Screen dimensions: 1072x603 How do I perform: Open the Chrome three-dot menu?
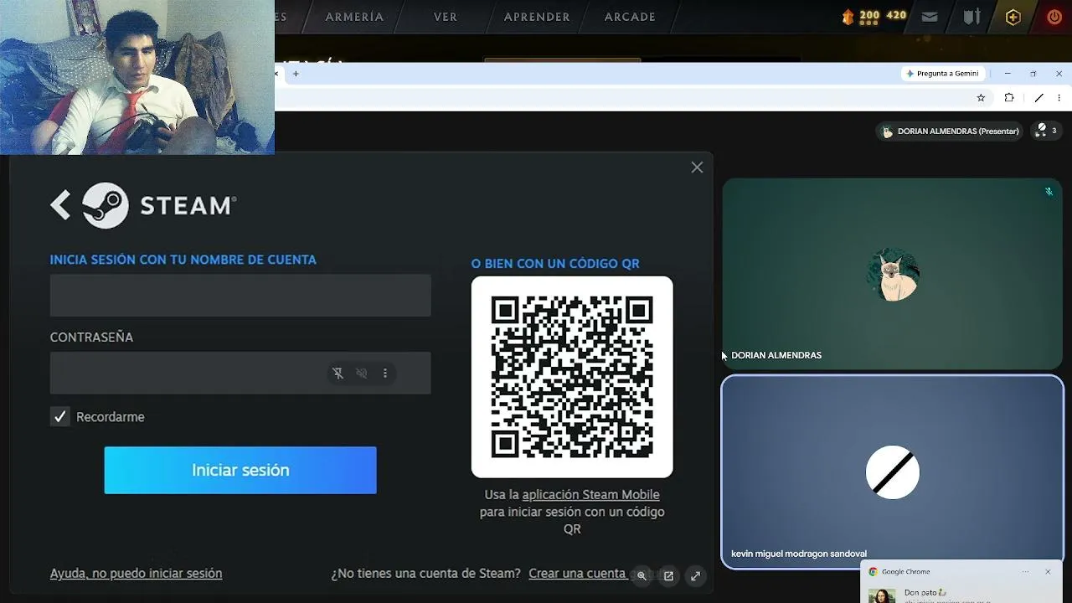[1060, 98]
